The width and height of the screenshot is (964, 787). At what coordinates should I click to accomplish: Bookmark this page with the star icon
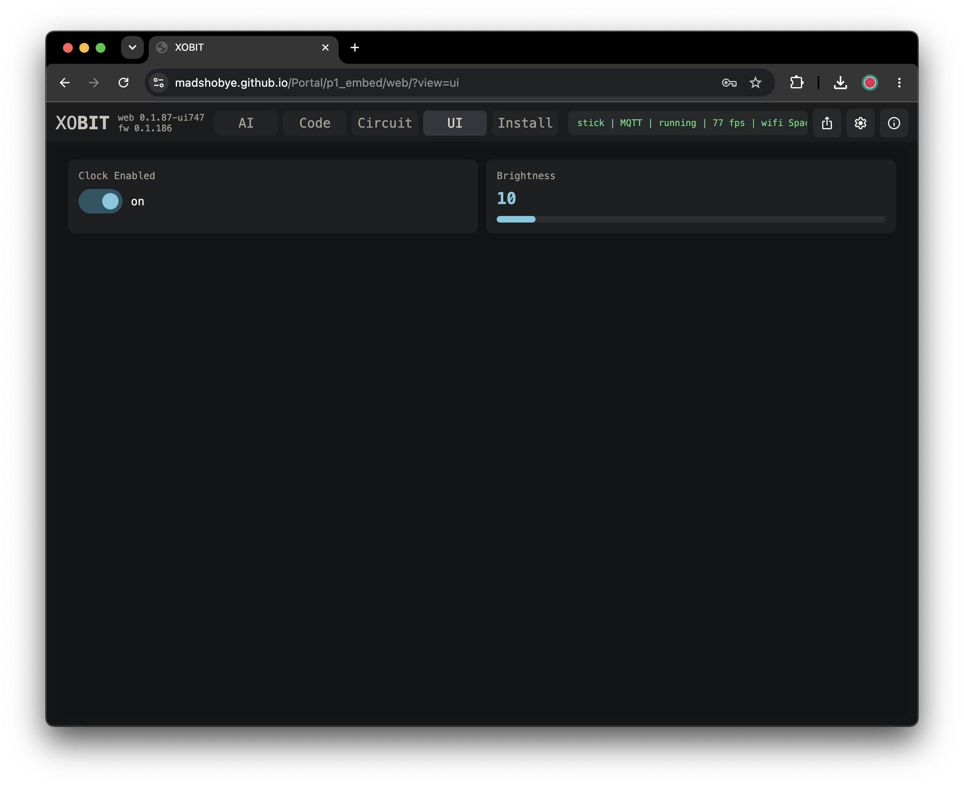pos(755,83)
